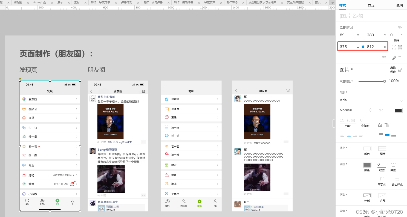Open the outer shadow settings
The width and height of the screenshot is (407, 217).
click(367, 195)
